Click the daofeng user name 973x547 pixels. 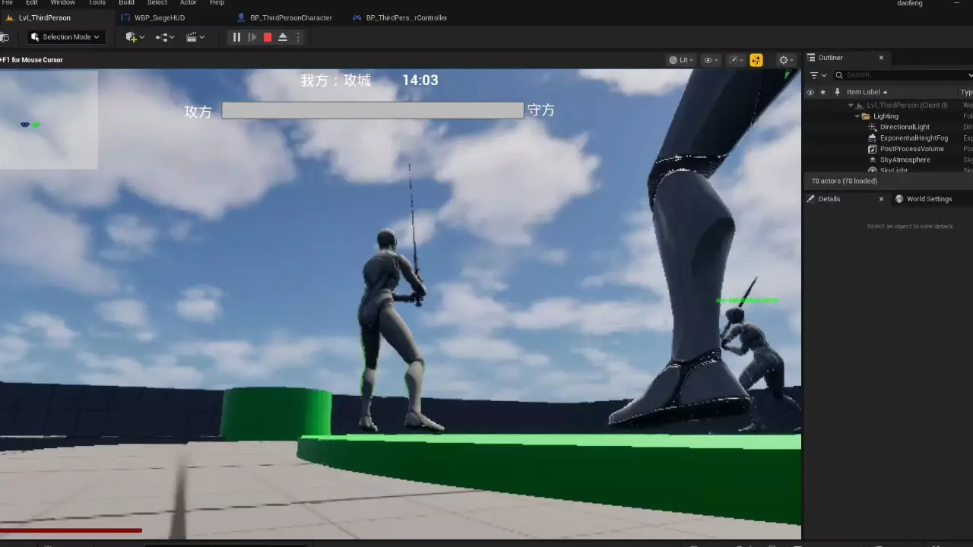(909, 3)
